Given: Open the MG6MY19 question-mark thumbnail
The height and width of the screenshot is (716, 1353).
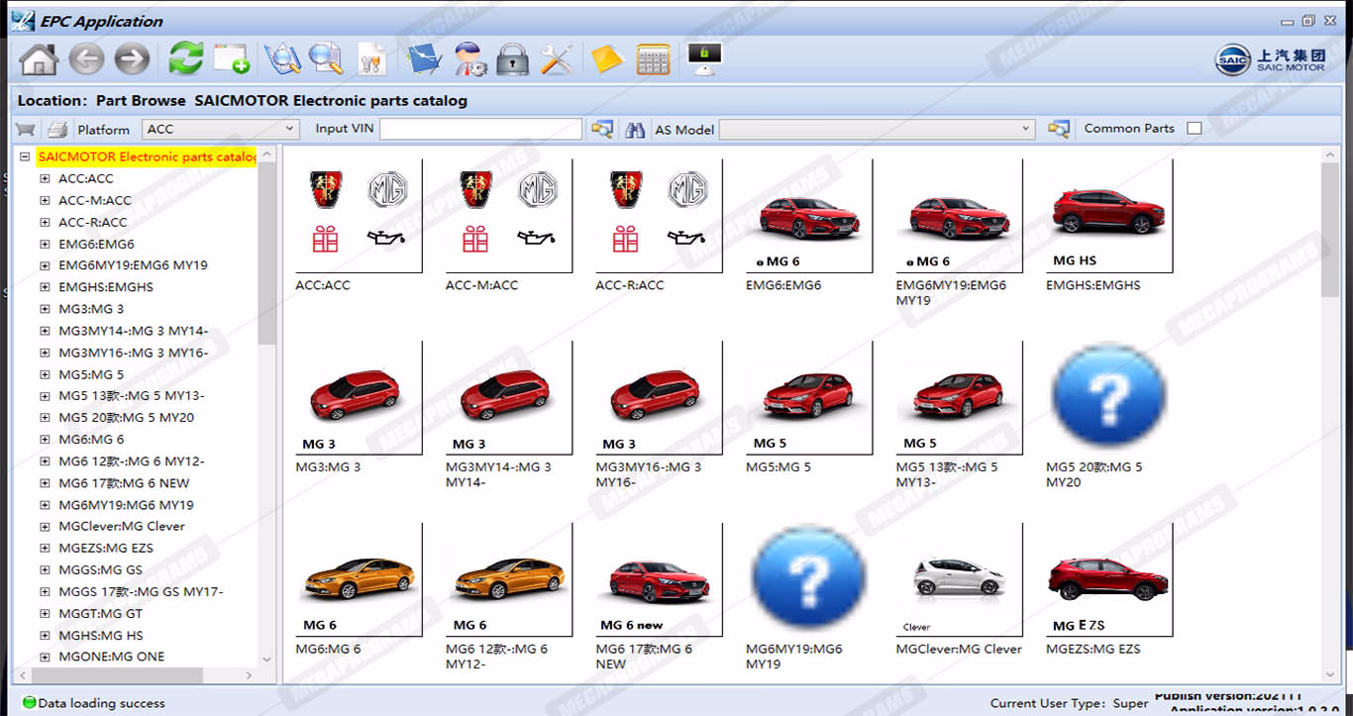Looking at the screenshot, I should click(809, 580).
